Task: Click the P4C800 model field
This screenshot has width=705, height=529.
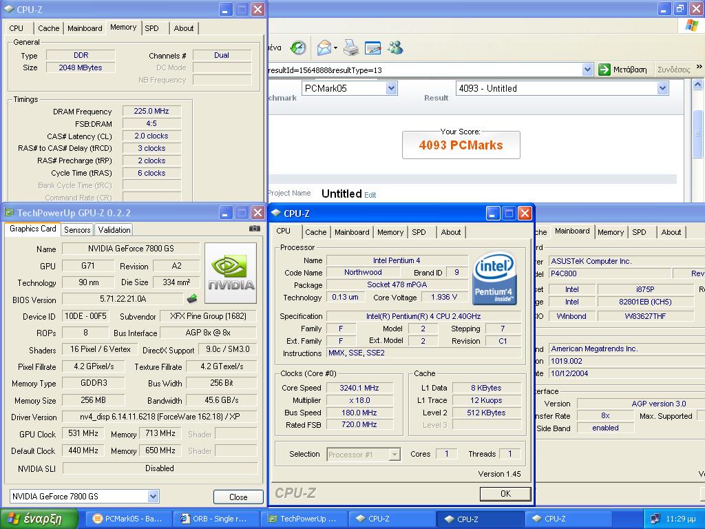Action: (610, 273)
